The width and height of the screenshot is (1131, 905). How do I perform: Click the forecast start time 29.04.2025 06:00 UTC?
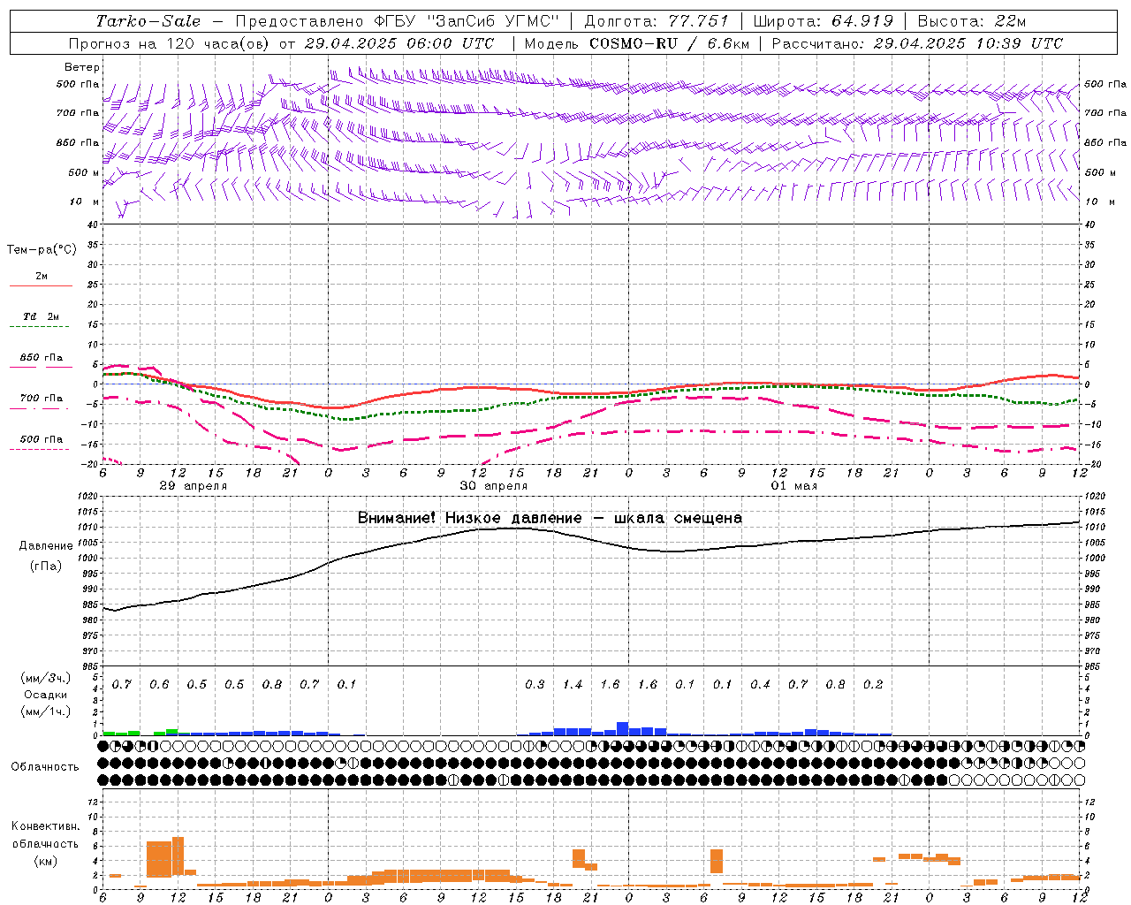(399, 43)
